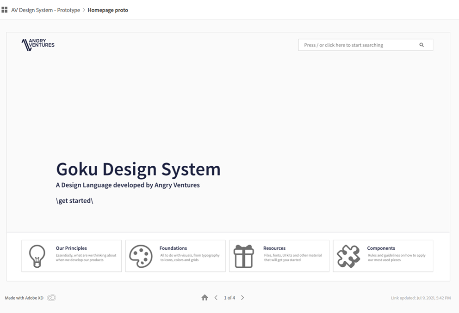This screenshot has height=313, width=459.
Task: Click the gift box icon for Resources
Action: [243, 256]
